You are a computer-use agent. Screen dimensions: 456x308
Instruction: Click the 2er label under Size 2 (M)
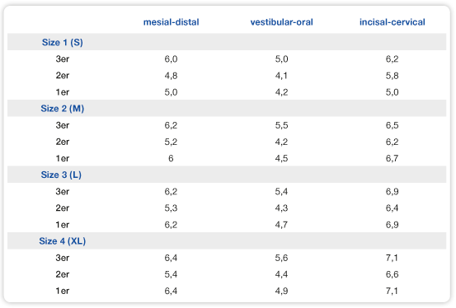tap(63, 142)
